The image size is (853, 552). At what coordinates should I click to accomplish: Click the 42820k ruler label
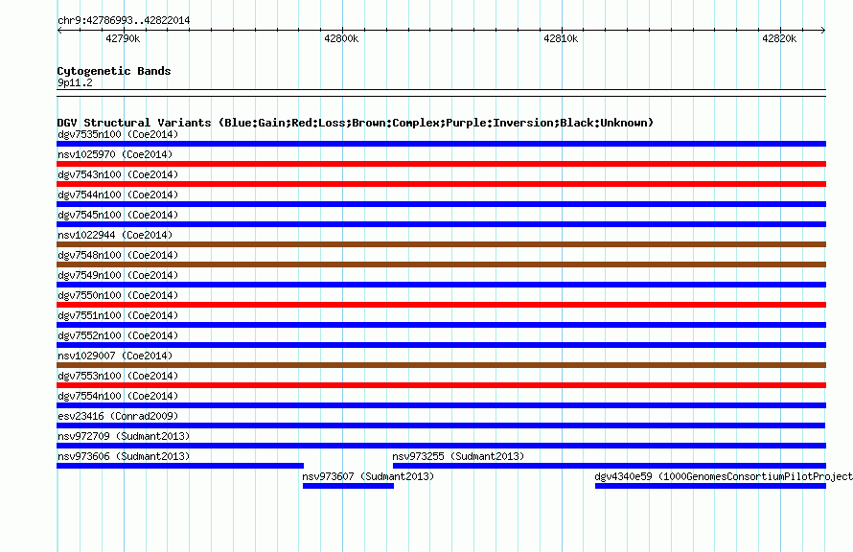tap(779, 38)
